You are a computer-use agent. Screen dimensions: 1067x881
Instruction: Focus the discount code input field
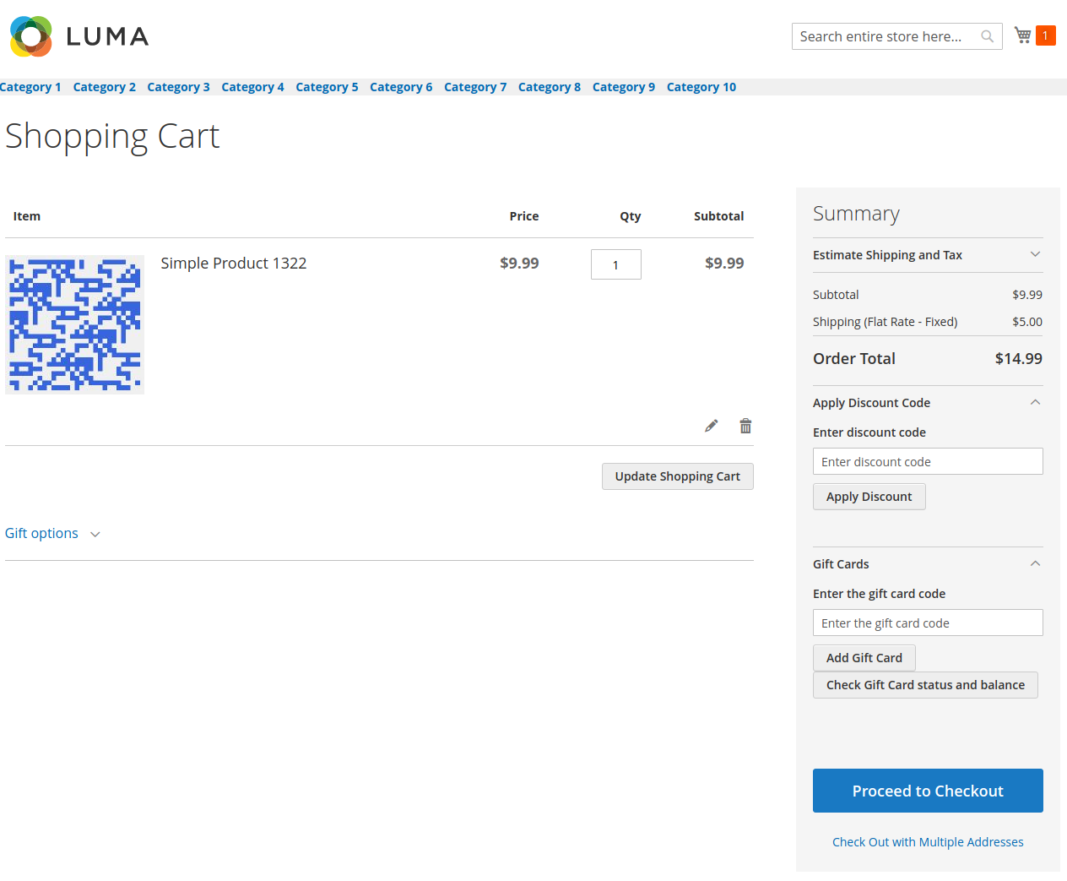928,461
